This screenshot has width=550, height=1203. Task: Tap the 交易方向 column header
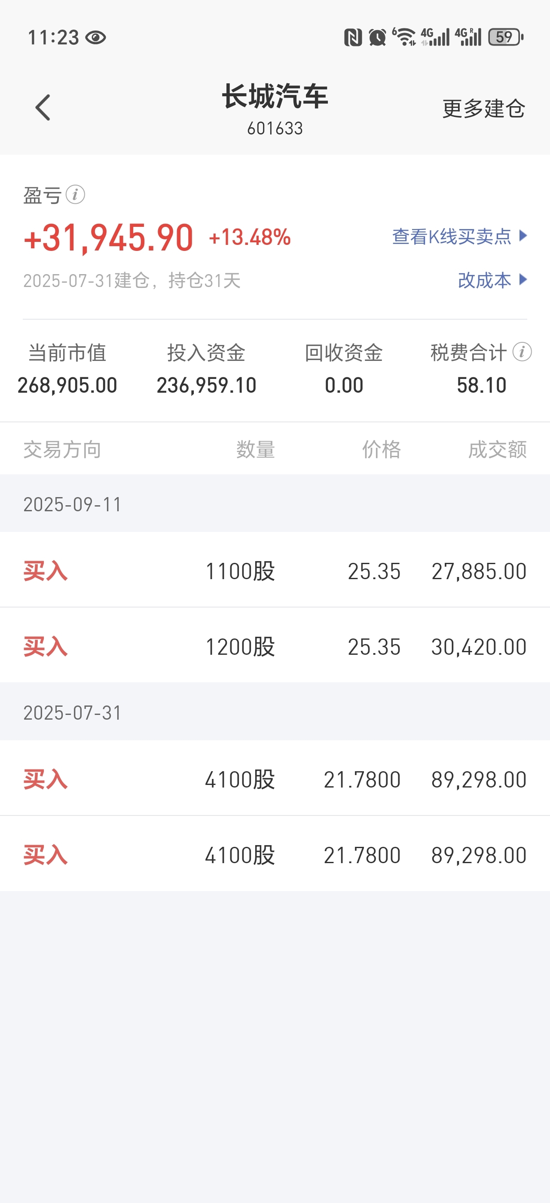point(63,449)
